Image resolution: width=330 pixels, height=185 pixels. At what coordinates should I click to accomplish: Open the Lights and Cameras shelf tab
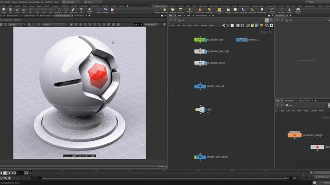coord(160,6)
